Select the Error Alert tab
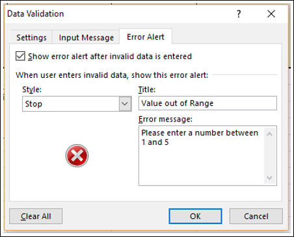294x237 pixels. point(146,37)
